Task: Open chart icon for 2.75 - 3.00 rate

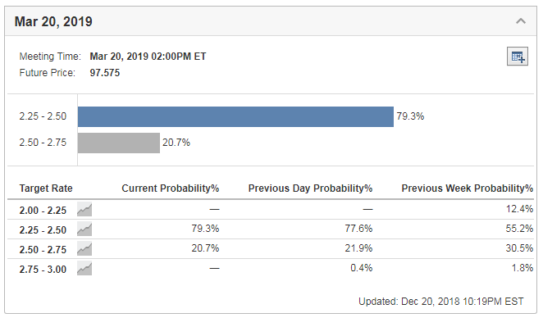Action: click(x=84, y=269)
